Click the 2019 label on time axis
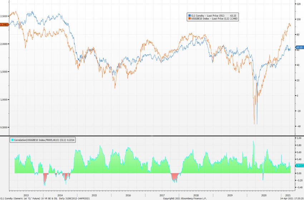The width and height of the screenshot is (304, 200). point(230,195)
